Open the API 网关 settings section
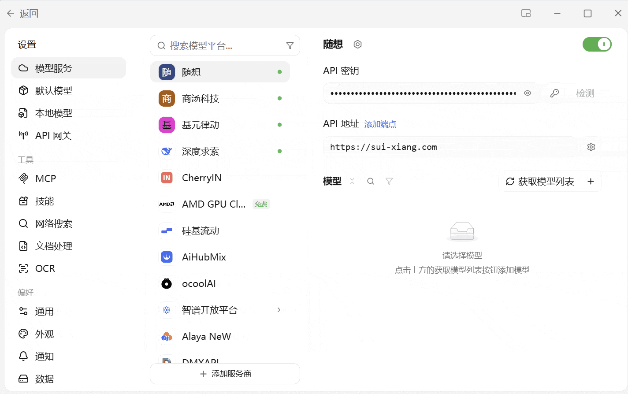The image size is (628, 394). click(x=68, y=135)
